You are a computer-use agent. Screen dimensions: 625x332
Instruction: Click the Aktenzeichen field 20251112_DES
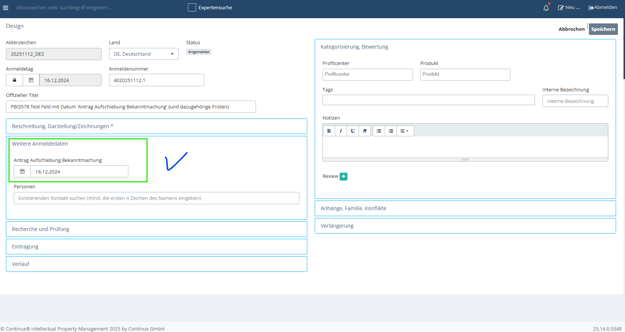click(x=54, y=54)
